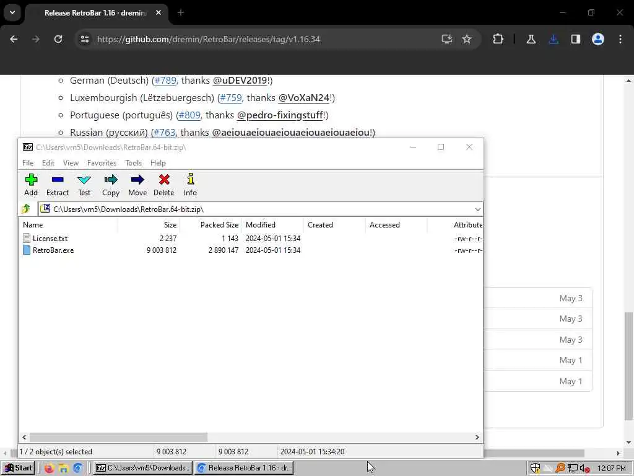
Task: Click the browser page vertical scrollbar thumb
Action: pyautogui.click(x=628, y=366)
